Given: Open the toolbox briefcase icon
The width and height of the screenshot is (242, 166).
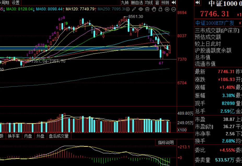Looking at the screenshot, I should [x=147, y=9].
